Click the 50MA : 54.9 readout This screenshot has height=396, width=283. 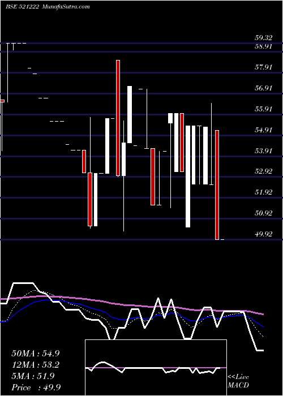tap(36, 354)
